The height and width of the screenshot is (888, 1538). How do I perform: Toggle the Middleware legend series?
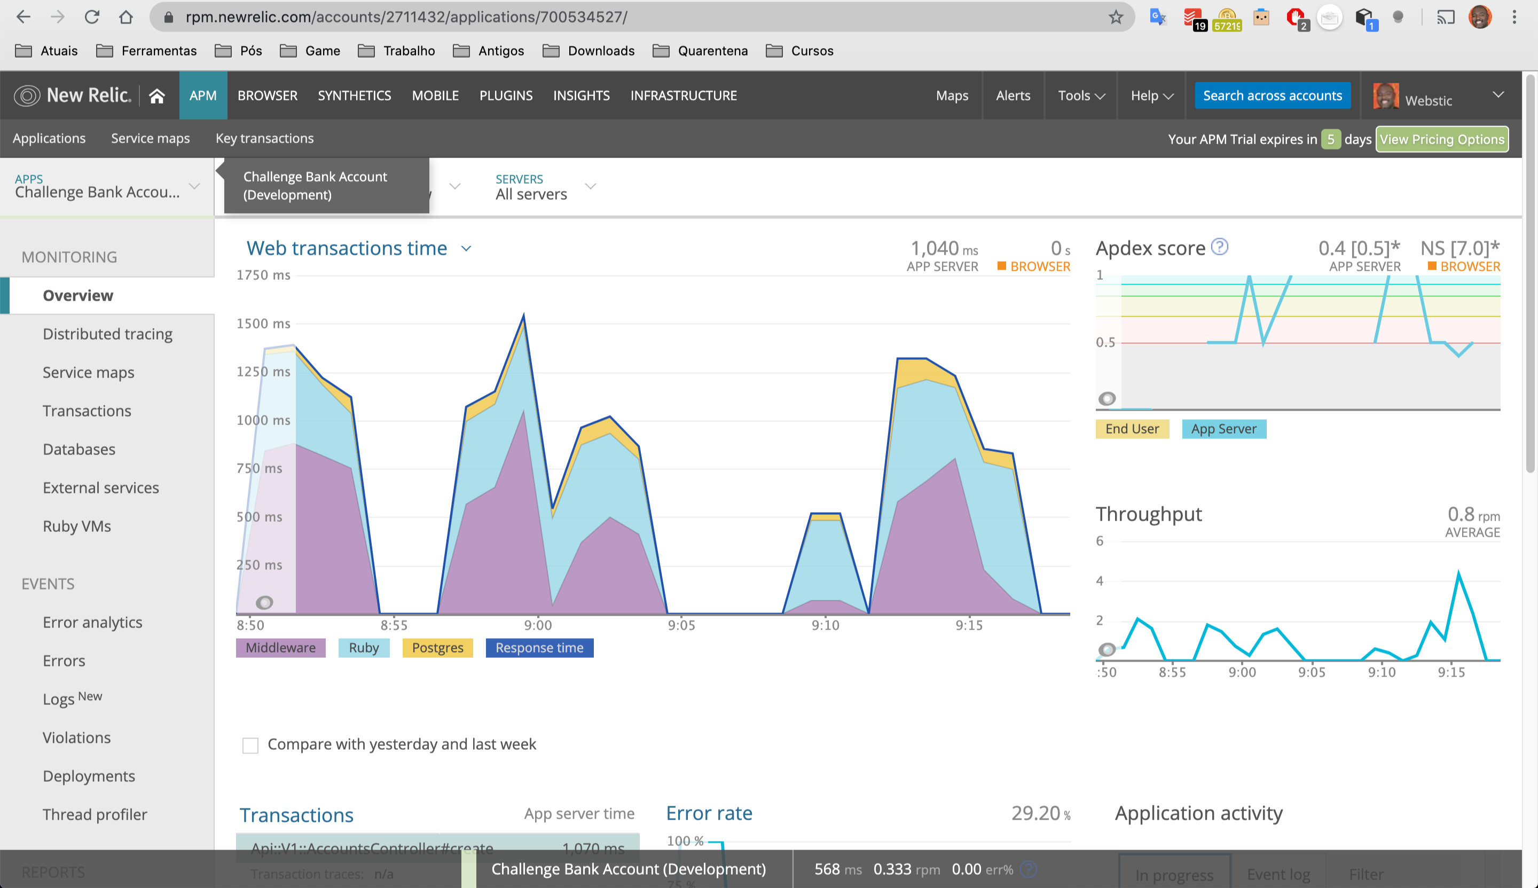coord(280,648)
